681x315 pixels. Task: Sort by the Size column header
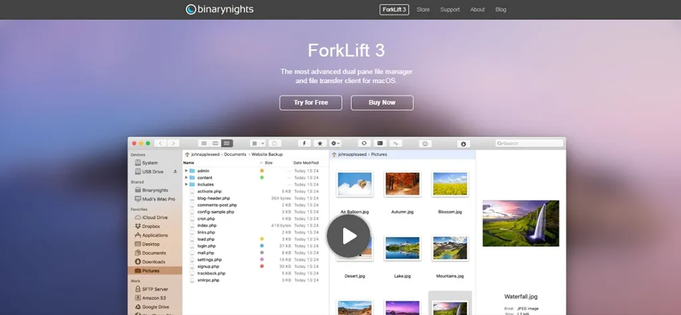point(269,163)
